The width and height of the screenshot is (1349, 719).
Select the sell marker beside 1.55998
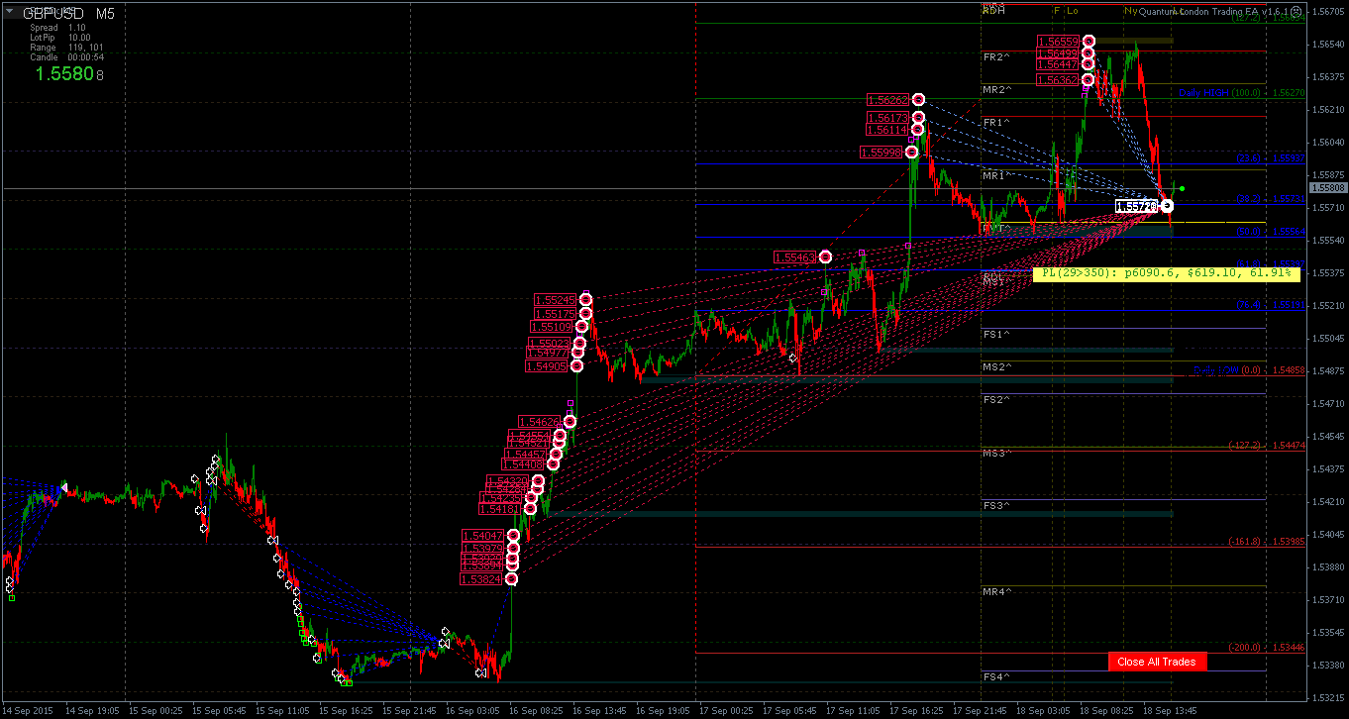(x=911, y=152)
